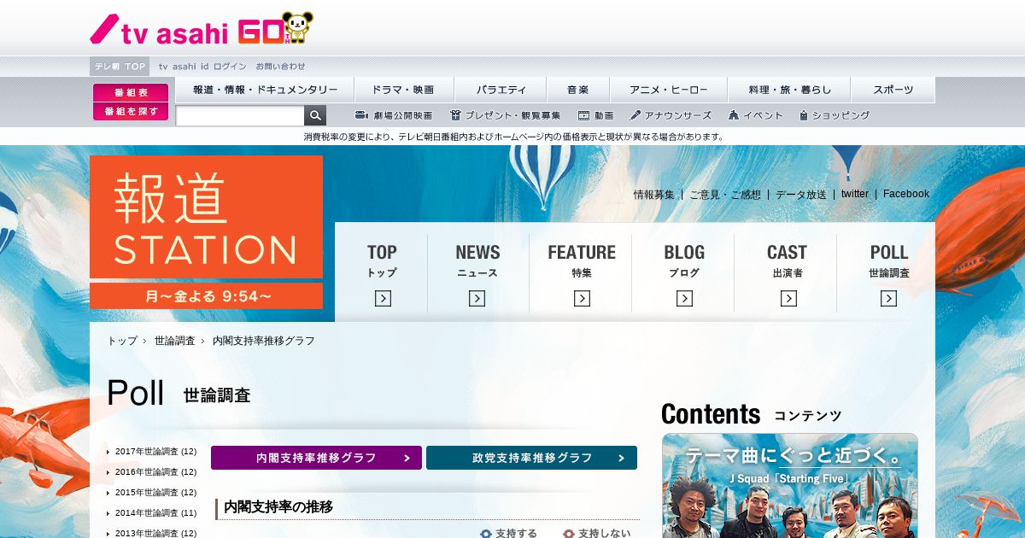This screenshot has width=1025, height=538.
Task: Click the search magnifier button
Action: coord(315,115)
